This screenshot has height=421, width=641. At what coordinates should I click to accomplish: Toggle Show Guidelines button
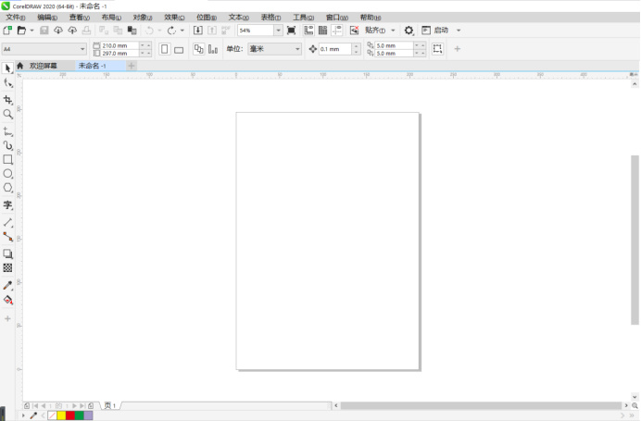(x=337, y=31)
